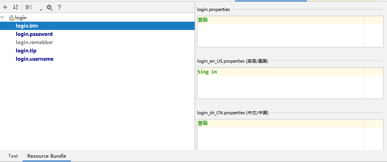Viewport: 387px width, 162px height.
Task: Collapse the login bundle tree node
Action: (x=2, y=17)
